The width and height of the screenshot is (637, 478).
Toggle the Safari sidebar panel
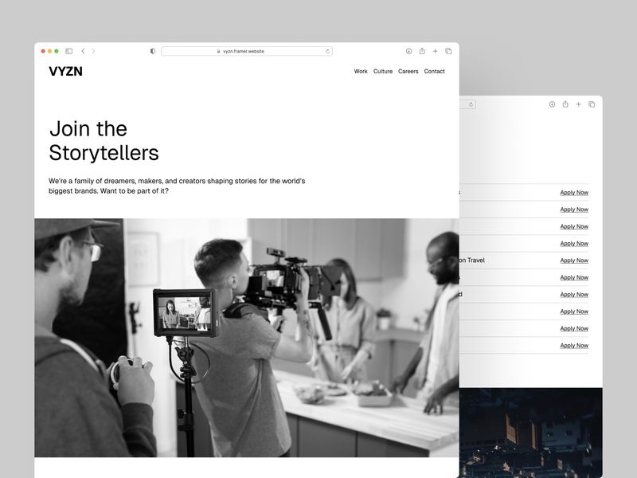tap(70, 50)
